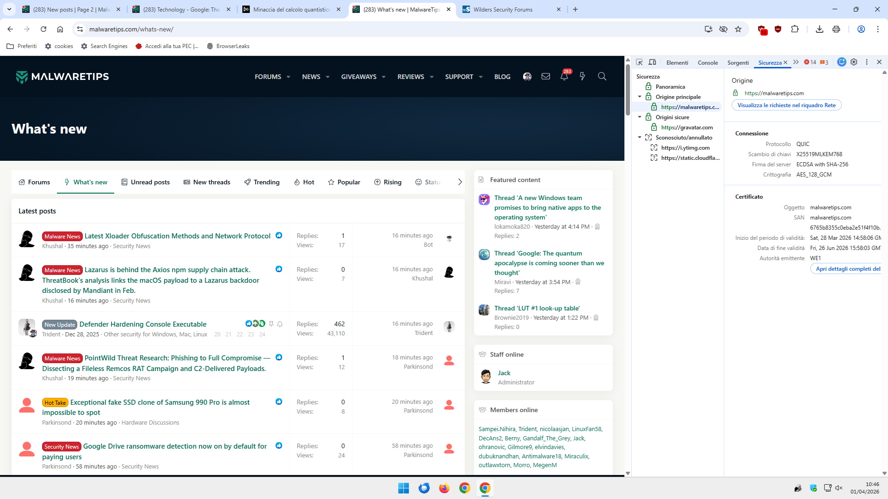888x499 pixels.
Task: Switch to the Unread posts tab
Action: pos(146,182)
